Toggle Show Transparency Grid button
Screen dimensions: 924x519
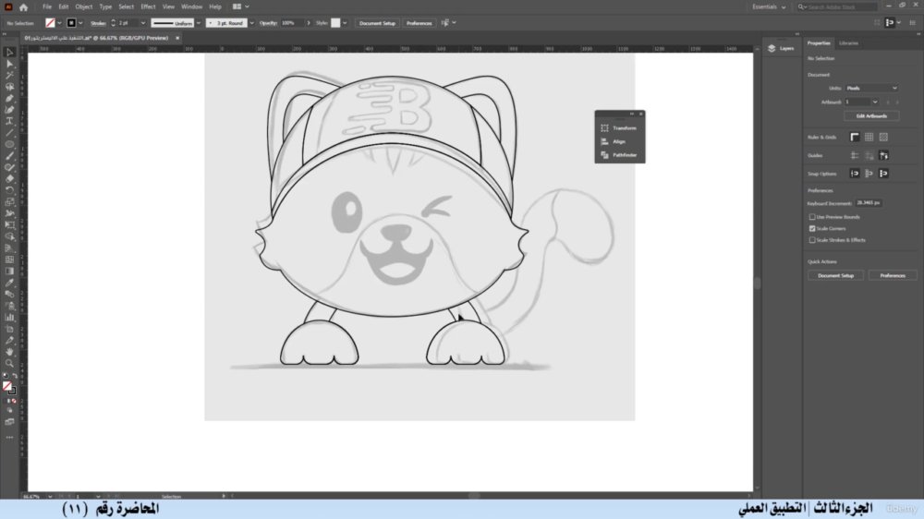(883, 138)
